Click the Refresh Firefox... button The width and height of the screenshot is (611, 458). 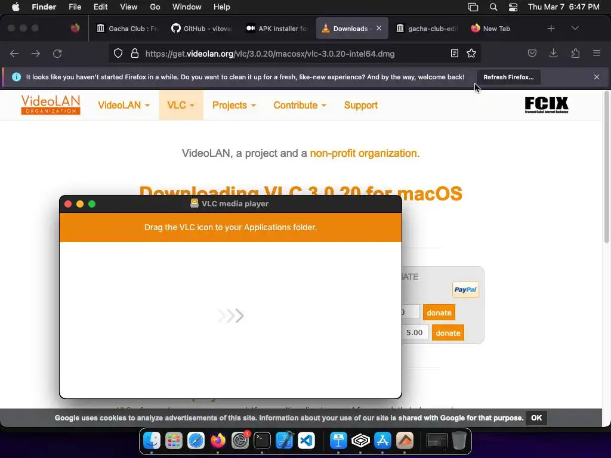(x=508, y=77)
